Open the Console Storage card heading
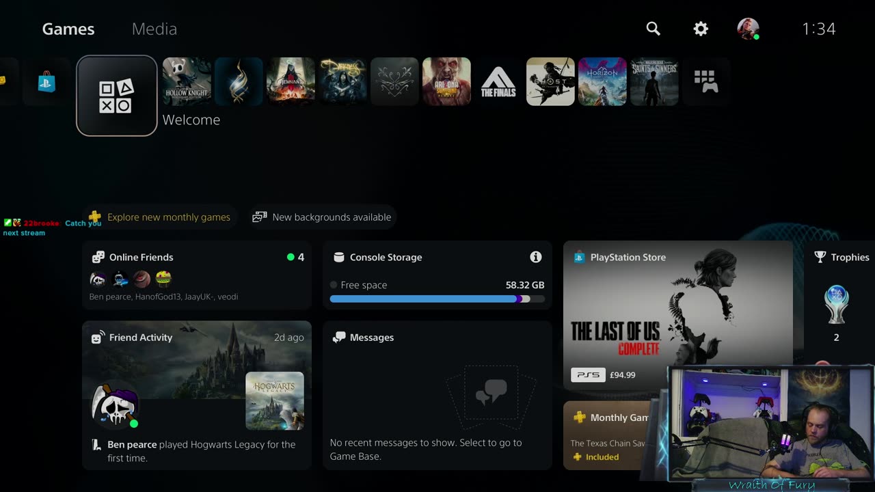The image size is (875, 492). (386, 257)
